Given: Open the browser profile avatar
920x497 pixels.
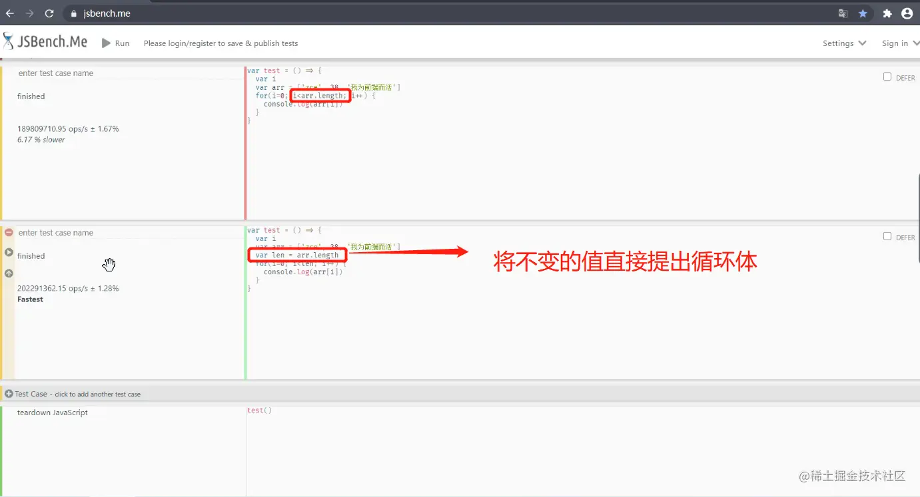Looking at the screenshot, I should pyautogui.click(x=907, y=13).
